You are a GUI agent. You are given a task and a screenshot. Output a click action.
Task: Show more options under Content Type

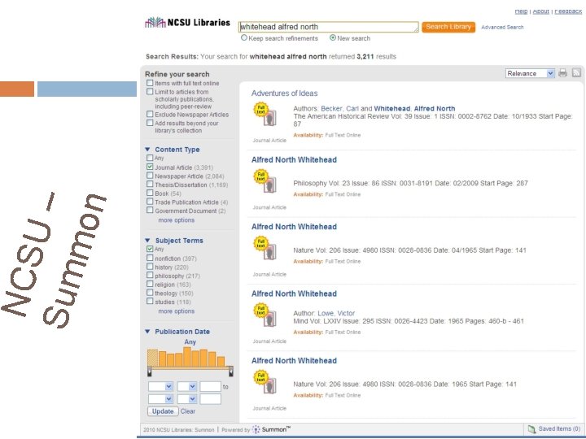coord(177,220)
